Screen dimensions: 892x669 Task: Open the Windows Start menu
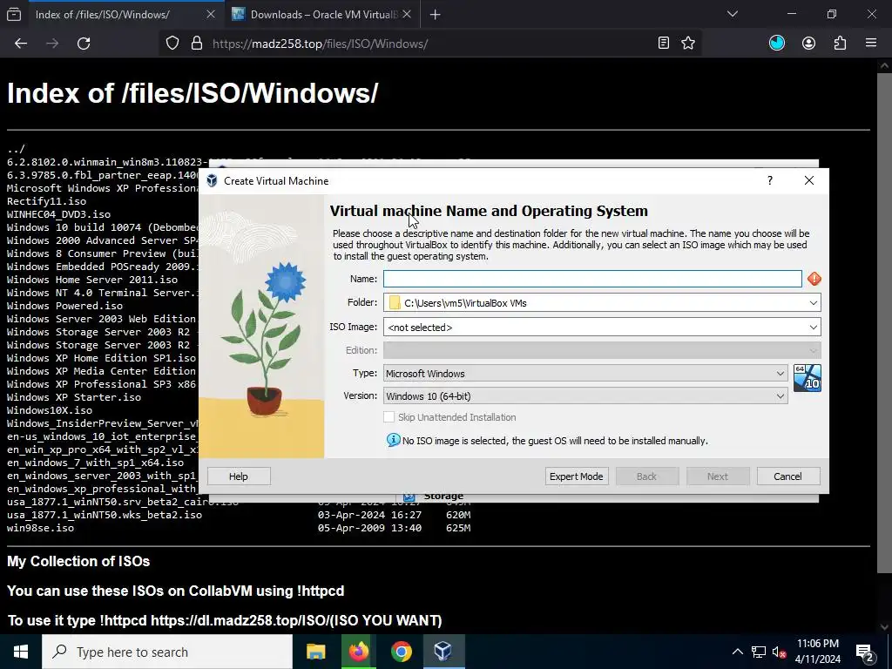[21, 652]
